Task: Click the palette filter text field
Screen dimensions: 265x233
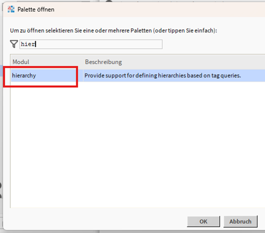Action: [91, 44]
